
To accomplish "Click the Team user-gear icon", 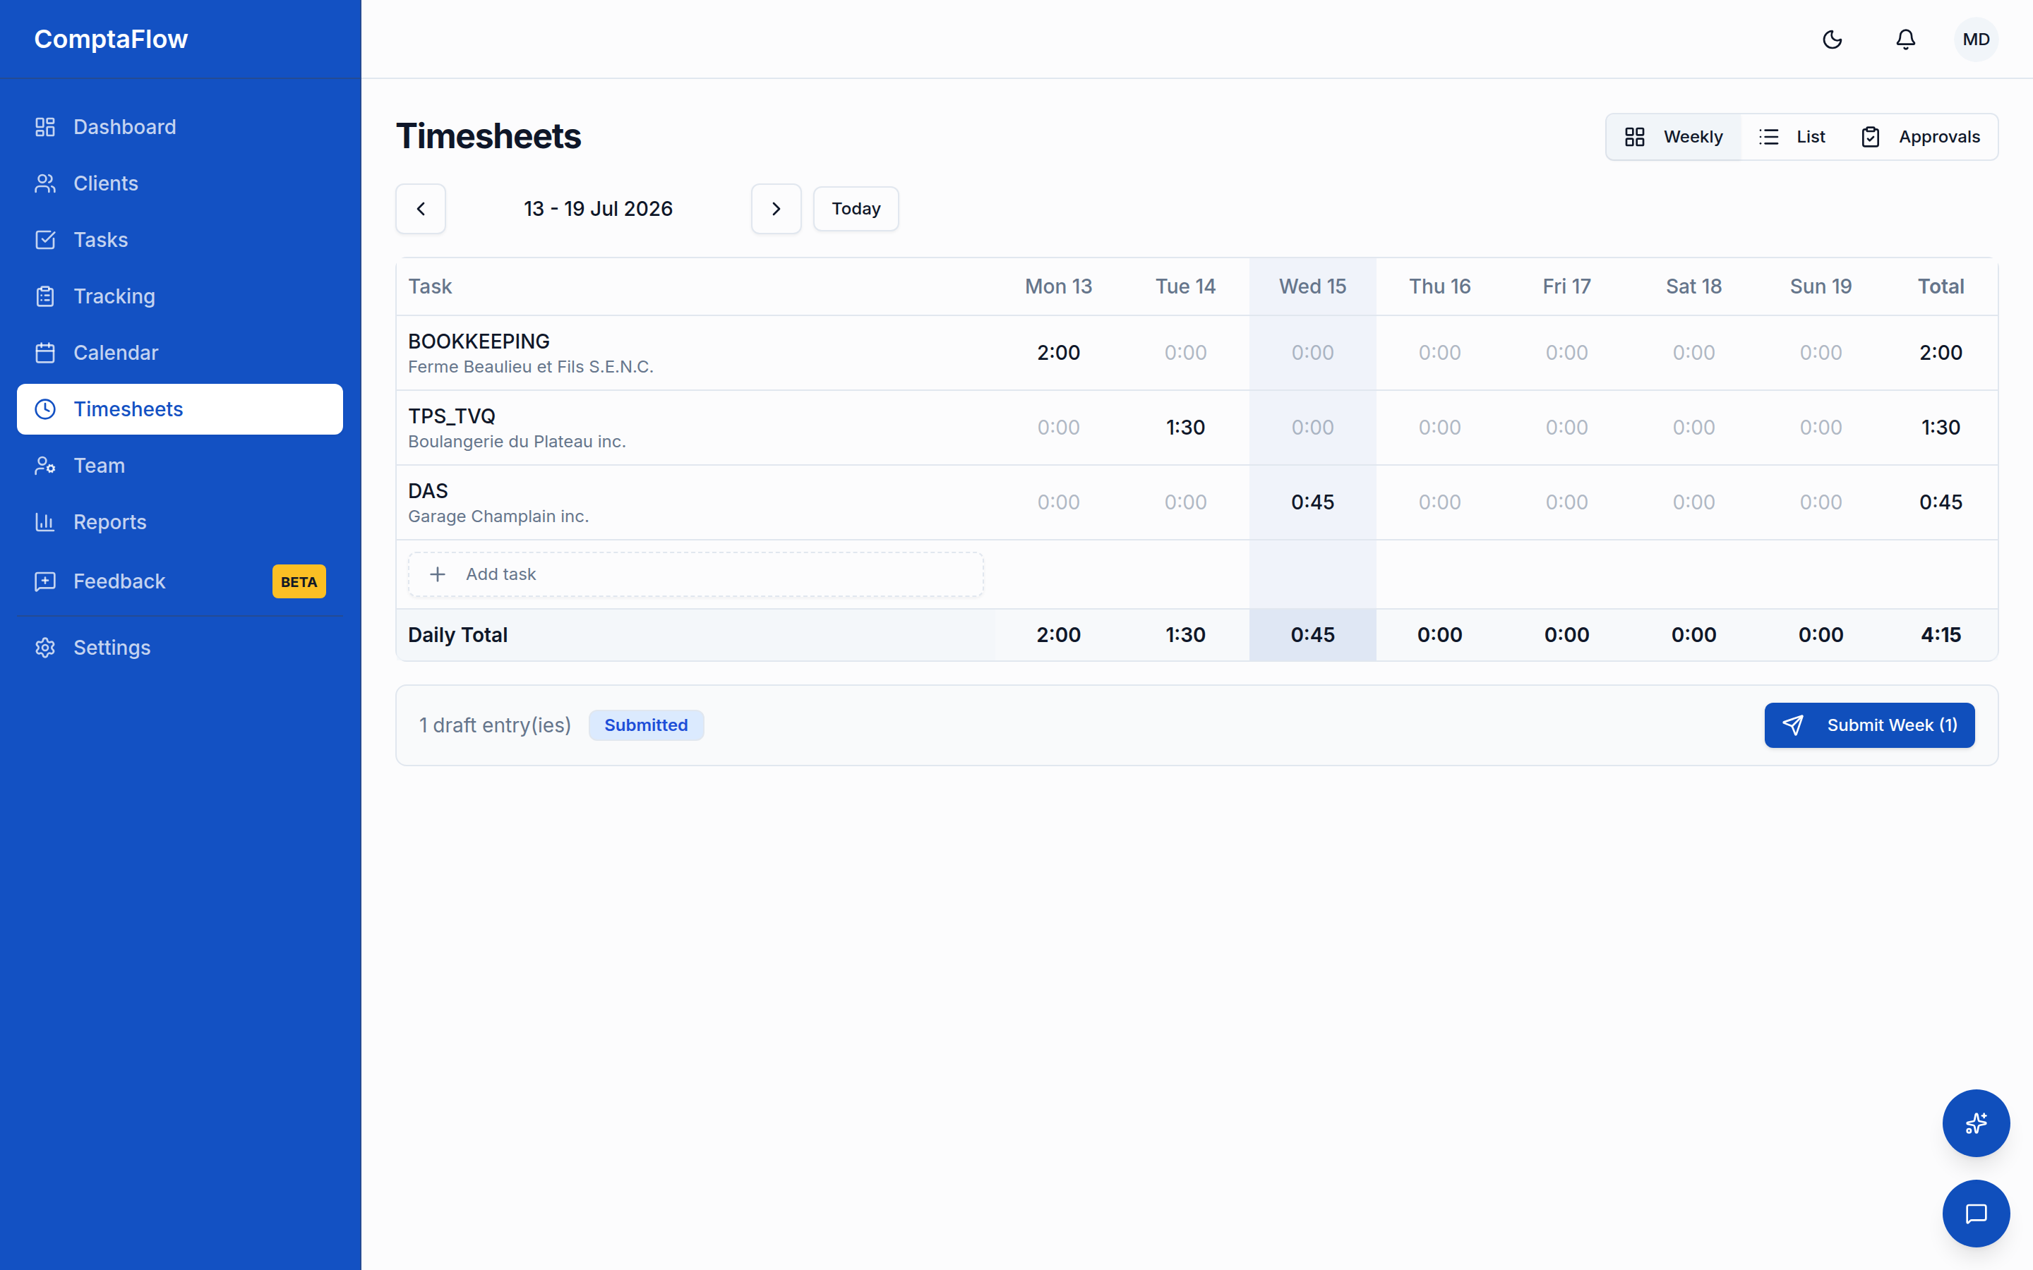I will click(x=45, y=466).
